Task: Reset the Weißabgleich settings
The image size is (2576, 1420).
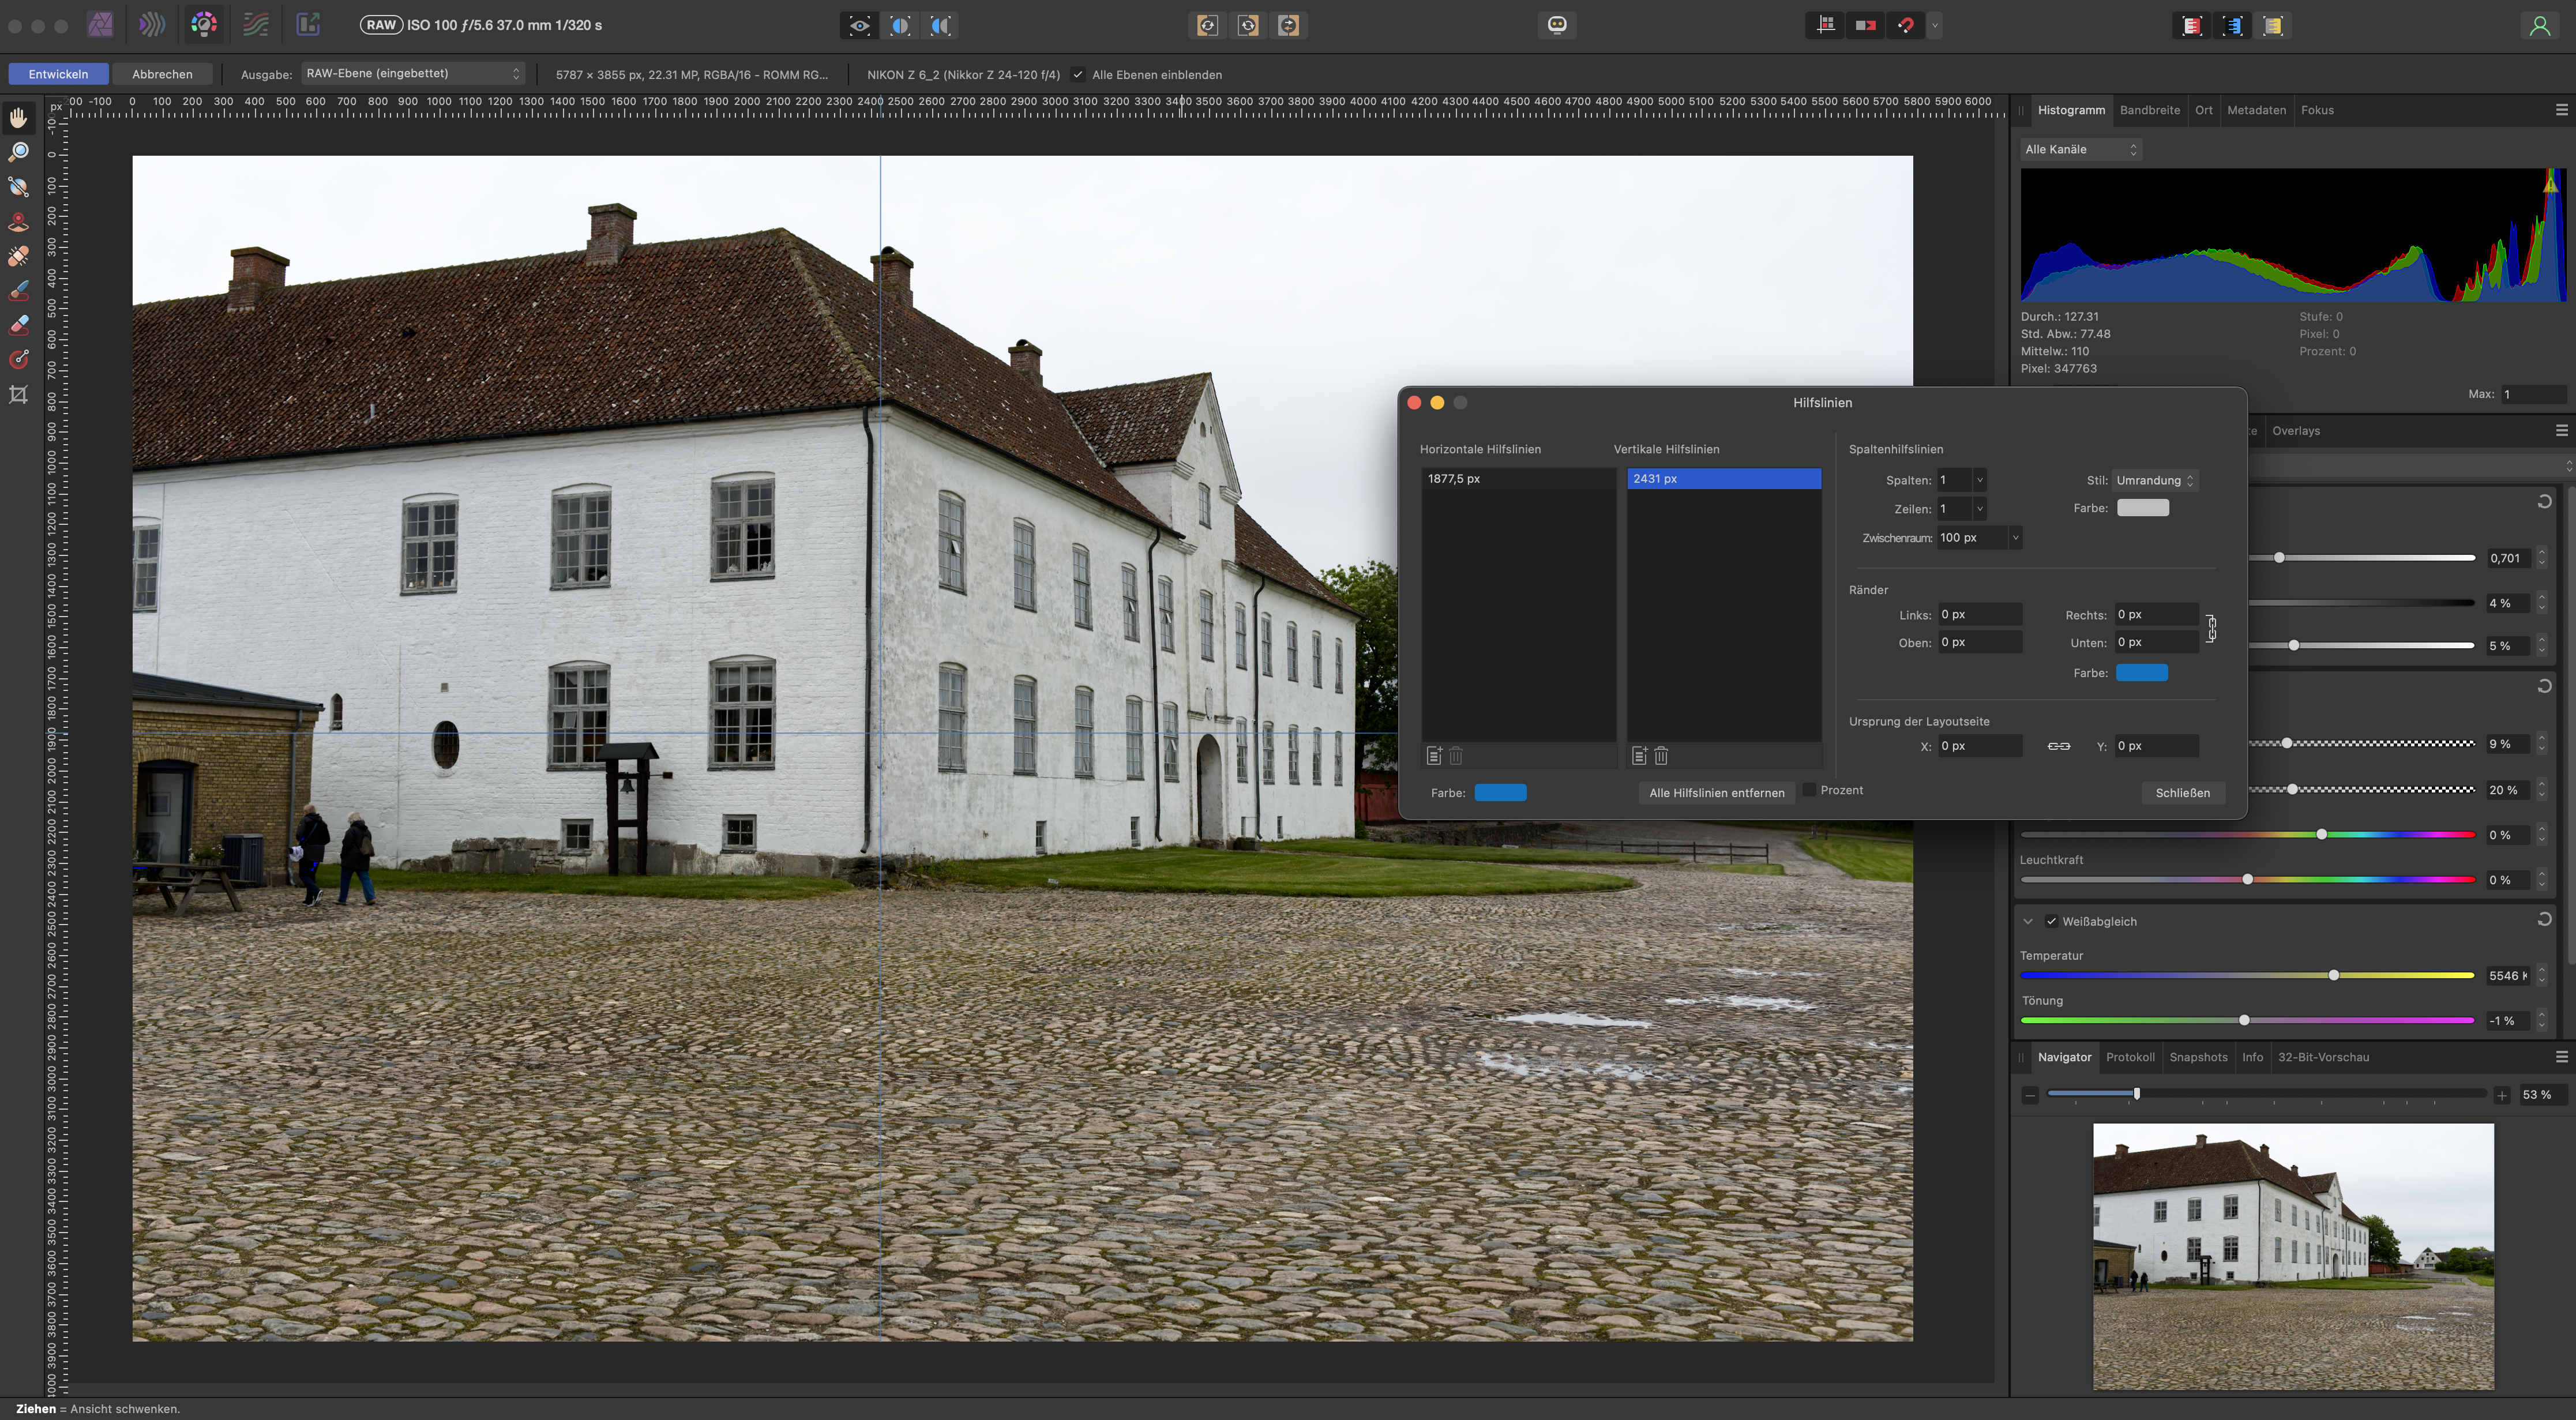Action: (2544, 920)
